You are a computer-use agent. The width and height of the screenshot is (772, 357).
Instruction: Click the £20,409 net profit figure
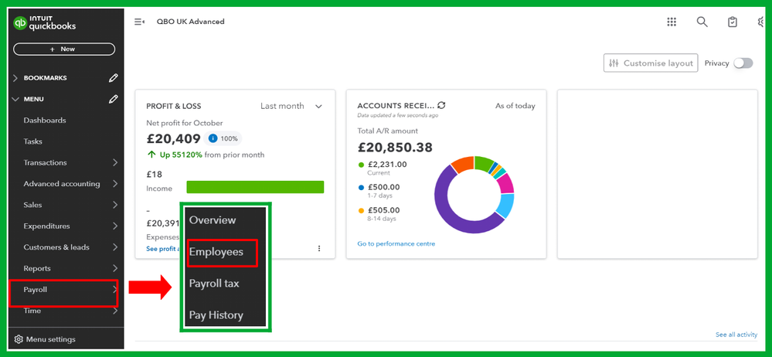click(173, 139)
